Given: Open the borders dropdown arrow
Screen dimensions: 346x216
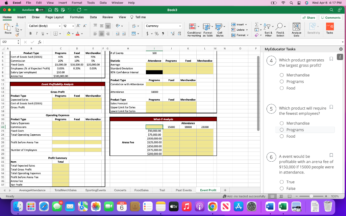Looking at the screenshot, I should (59, 34).
